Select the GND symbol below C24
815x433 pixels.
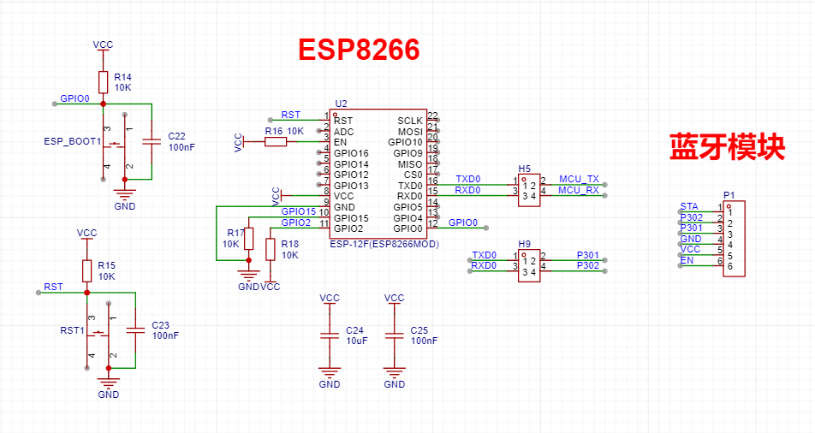[x=330, y=374]
